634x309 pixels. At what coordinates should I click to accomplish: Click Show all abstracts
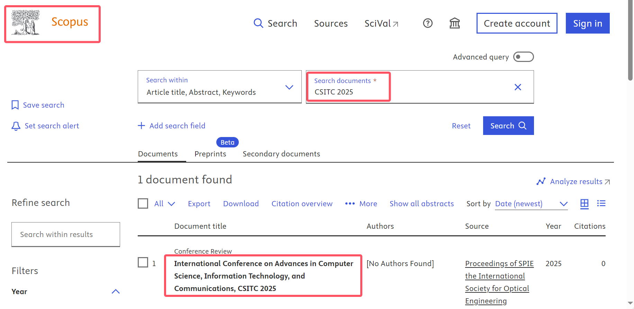[x=422, y=203]
